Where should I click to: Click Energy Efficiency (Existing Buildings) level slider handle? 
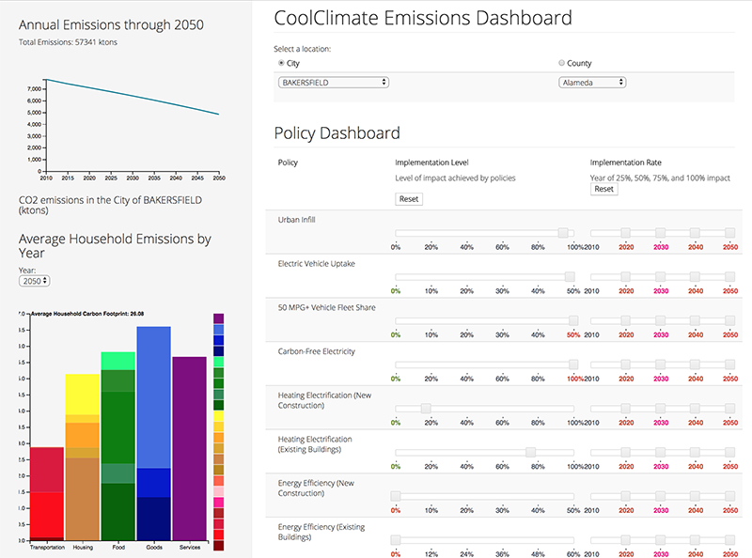click(x=396, y=540)
